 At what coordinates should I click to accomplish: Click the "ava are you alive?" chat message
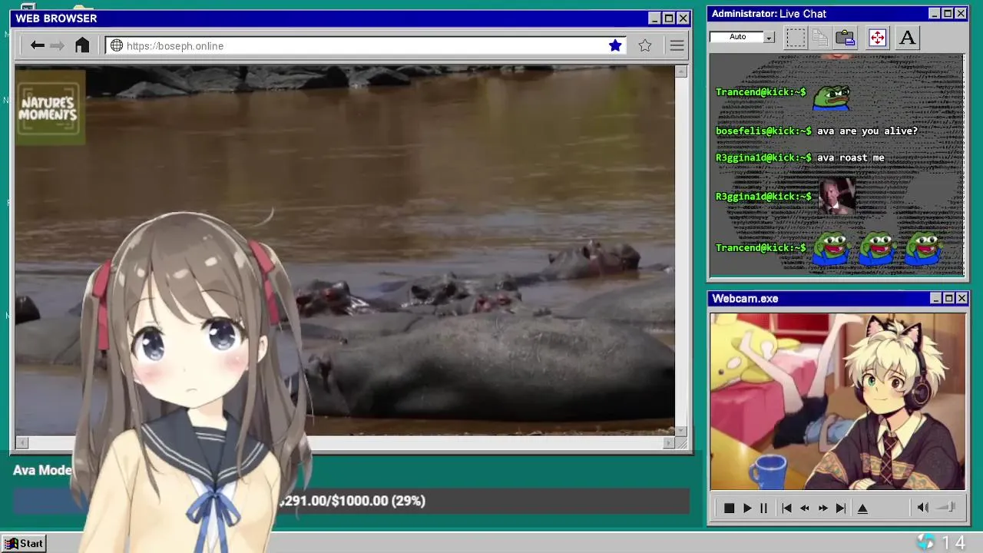click(x=867, y=131)
